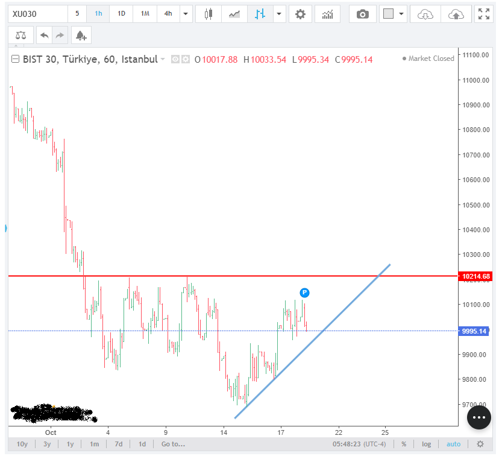502x456 pixels.
Task: Click the Go to... button
Action: [x=173, y=444]
